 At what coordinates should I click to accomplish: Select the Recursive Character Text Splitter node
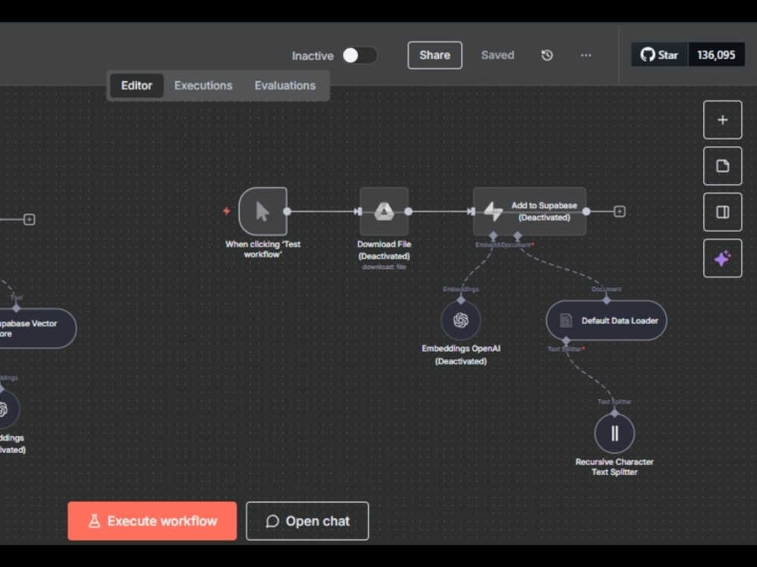click(614, 433)
